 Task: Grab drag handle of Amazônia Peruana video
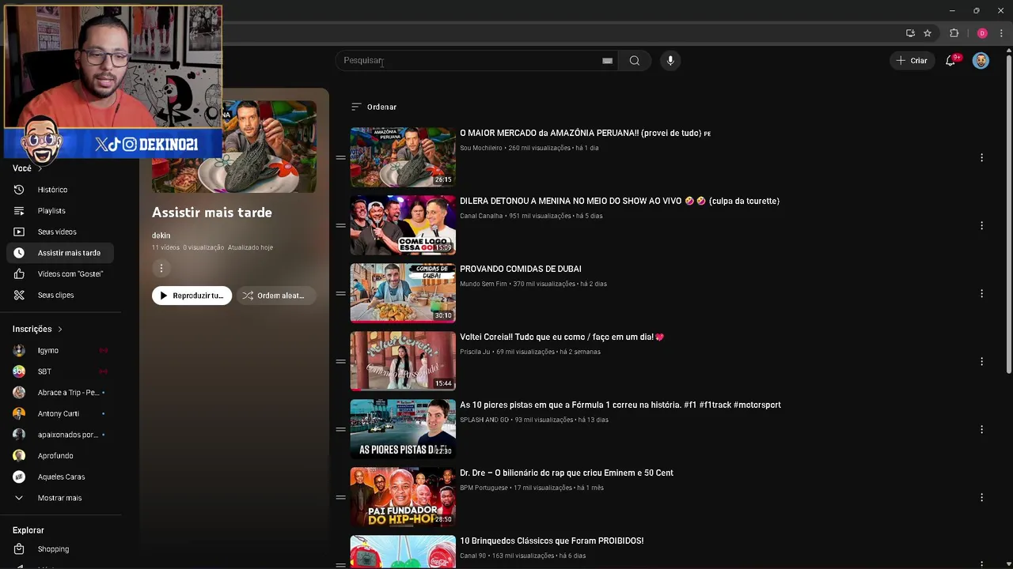click(x=340, y=157)
